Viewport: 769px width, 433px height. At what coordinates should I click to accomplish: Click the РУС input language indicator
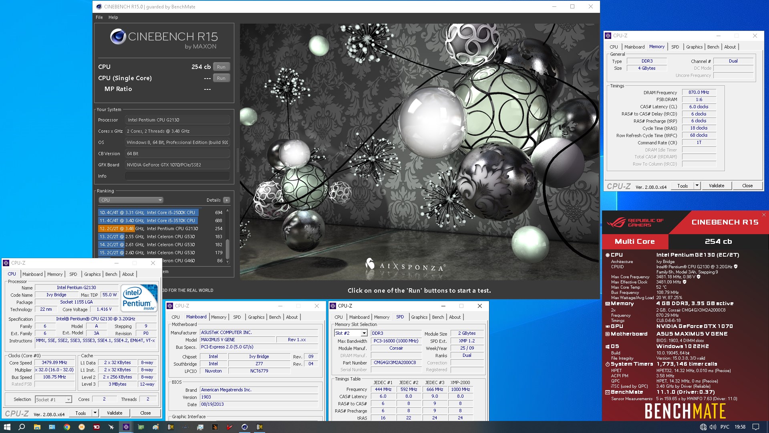[725, 427]
